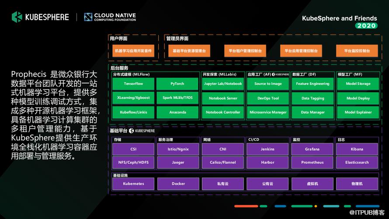389x219 pixels.
Task: Click the 数据工厂 (DF) column header
Action: [x=304, y=74]
